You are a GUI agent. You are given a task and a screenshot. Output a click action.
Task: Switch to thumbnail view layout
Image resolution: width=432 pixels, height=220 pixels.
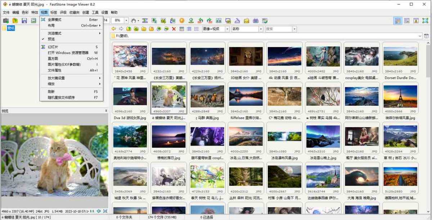point(182,29)
